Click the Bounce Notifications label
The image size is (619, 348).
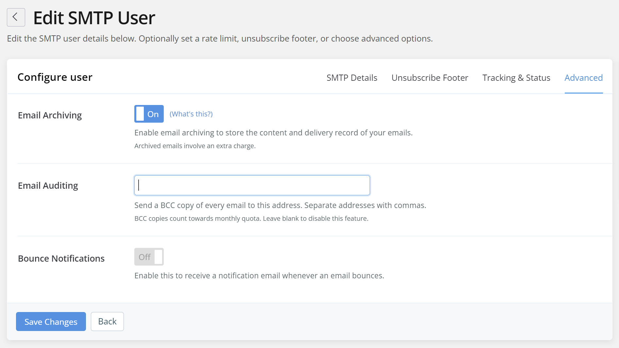pos(61,258)
